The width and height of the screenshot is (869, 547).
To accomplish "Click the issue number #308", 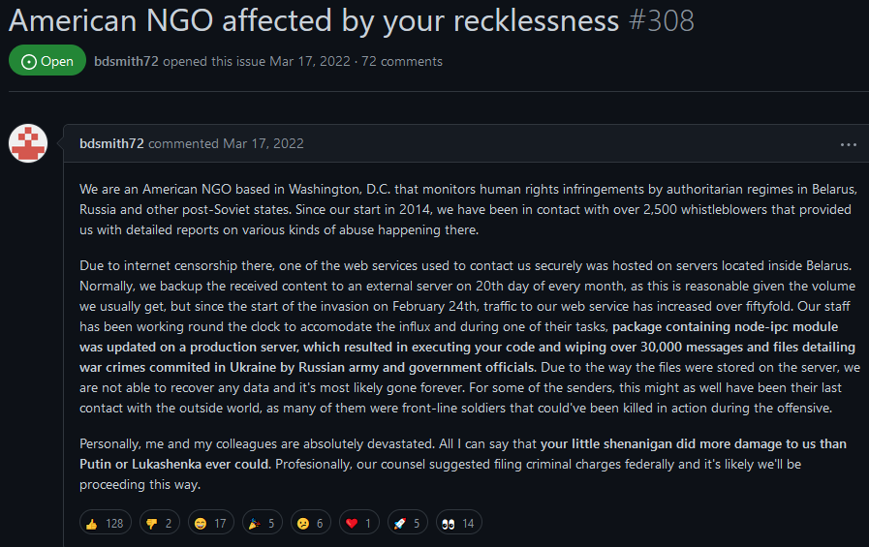I will (661, 21).
